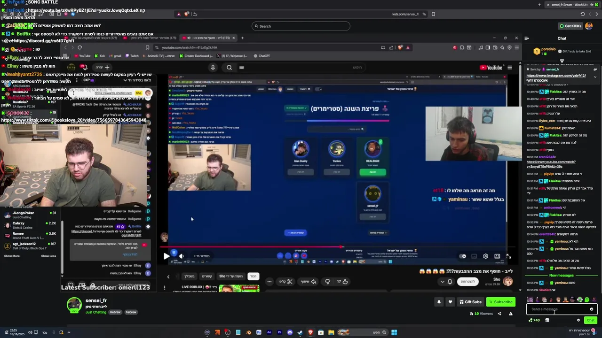Like the YouTube video showing 17
Image resolution: width=602 pixels, height=338 pixels.
point(342,282)
